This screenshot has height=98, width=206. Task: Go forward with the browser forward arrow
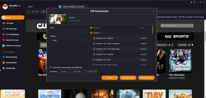click(33, 12)
